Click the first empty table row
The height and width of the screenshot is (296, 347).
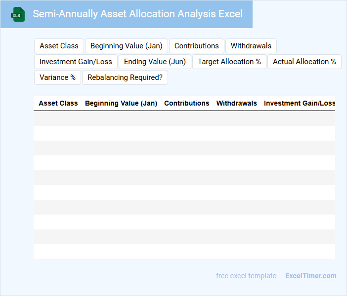point(184,118)
